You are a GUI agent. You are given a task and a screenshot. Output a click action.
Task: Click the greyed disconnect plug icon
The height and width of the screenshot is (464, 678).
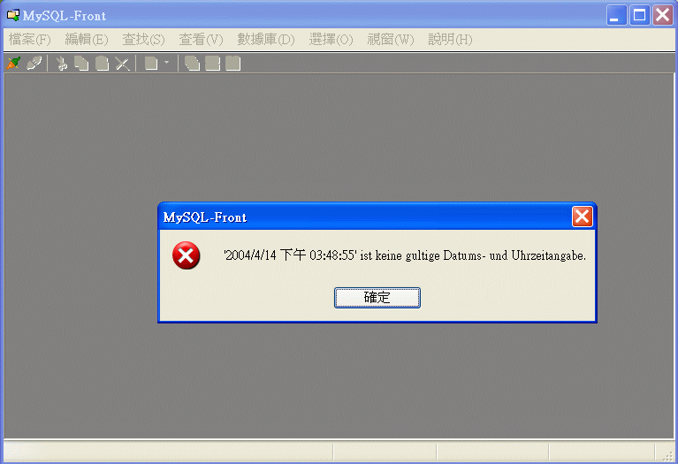tap(34, 63)
